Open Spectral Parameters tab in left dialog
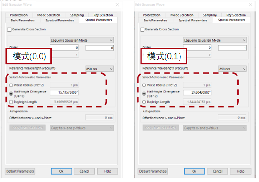 (60, 20)
